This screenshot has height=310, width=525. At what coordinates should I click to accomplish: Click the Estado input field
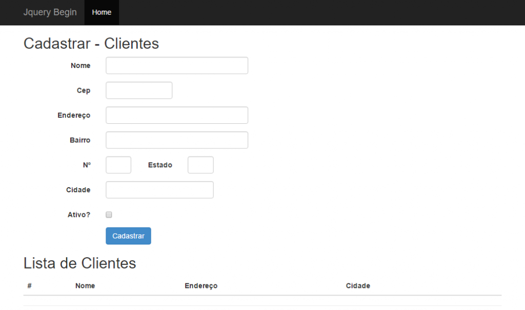pos(200,165)
